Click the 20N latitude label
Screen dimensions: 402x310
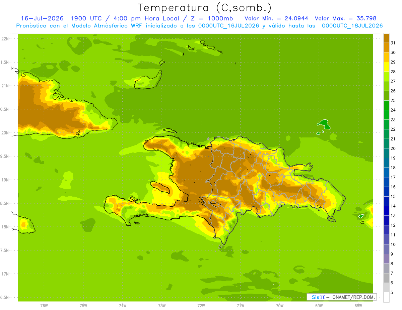pyautogui.click(x=5, y=133)
